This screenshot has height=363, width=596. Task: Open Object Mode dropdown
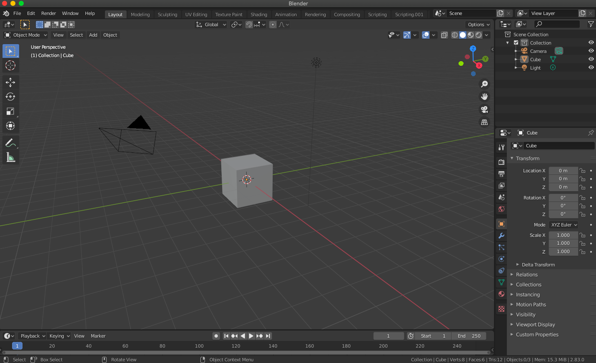26,35
